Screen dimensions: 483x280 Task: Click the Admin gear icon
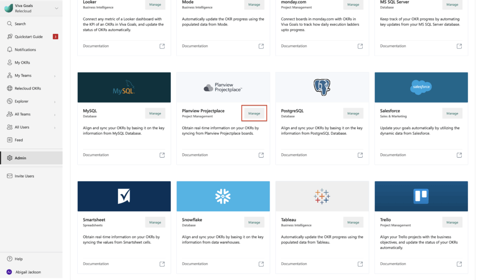pos(9,158)
